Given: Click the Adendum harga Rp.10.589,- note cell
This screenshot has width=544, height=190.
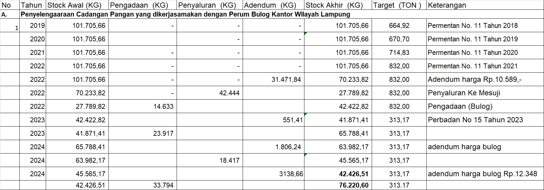Looking at the screenshot, I should pos(475,80).
